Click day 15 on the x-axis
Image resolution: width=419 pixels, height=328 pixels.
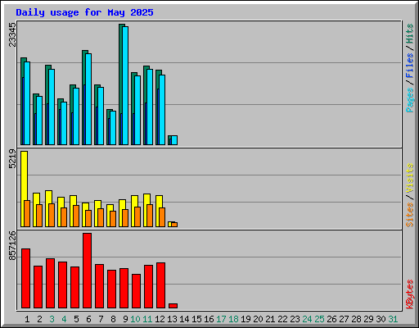(x=196, y=319)
